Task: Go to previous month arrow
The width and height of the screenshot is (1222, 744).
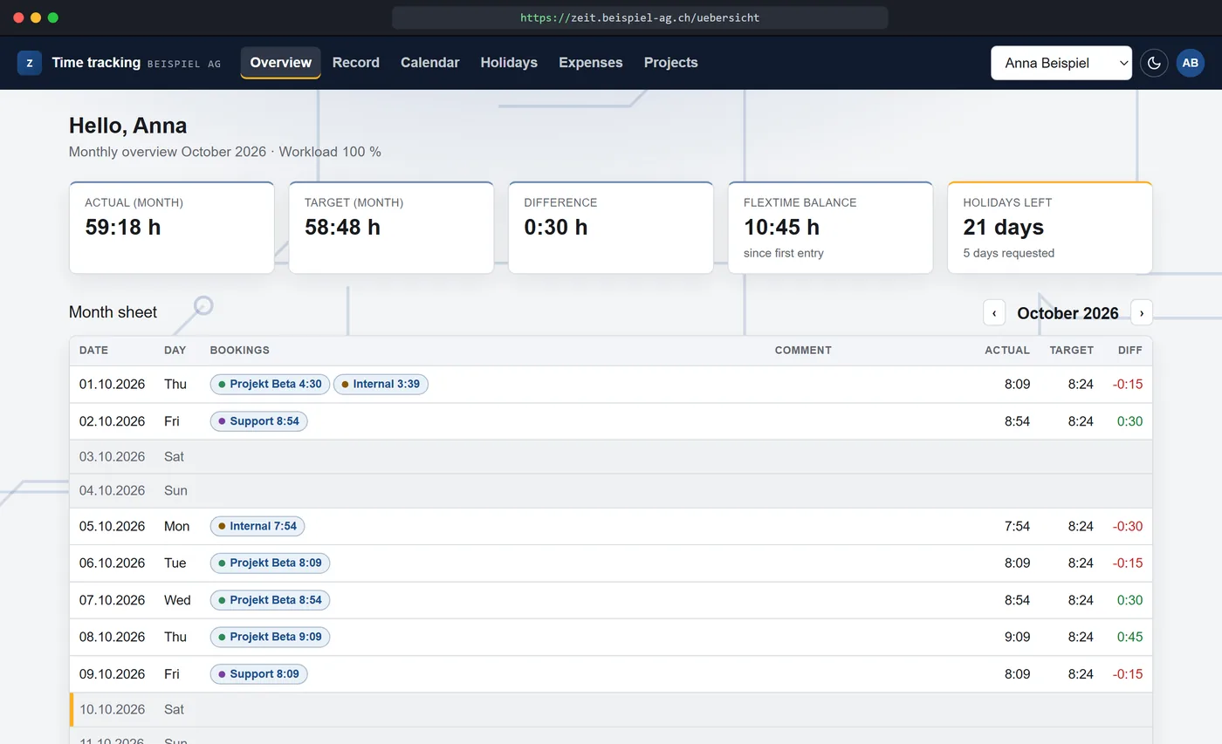Action: point(994,312)
